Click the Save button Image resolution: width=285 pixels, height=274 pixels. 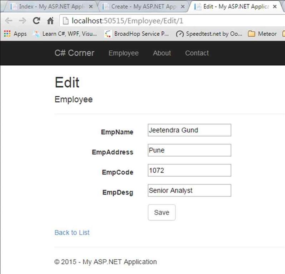point(161,212)
